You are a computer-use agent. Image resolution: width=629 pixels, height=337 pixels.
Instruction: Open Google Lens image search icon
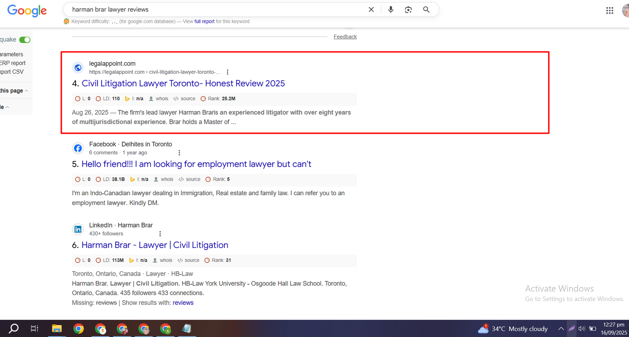point(408,9)
